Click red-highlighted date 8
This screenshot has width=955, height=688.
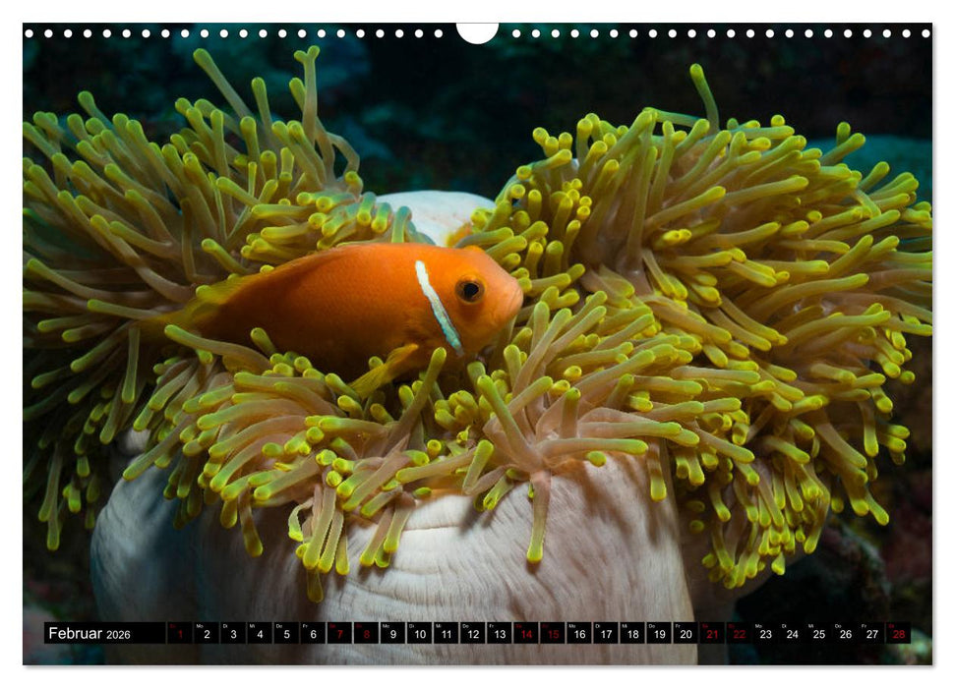click(366, 634)
